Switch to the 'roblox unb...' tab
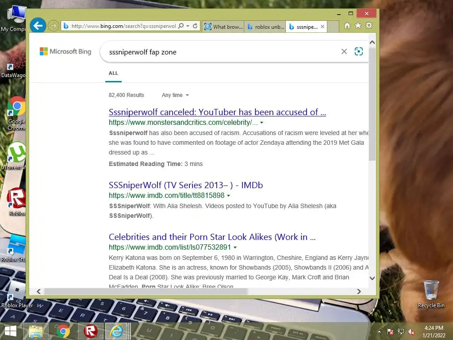The width and height of the screenshot is (453, 340). (265, 27)
